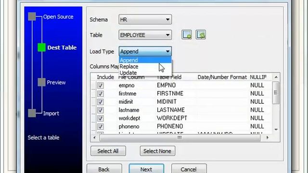The height and width of the screenshot is (173, 308).
Task: Click the vertical scrollbar up arrow
Action: coord(276,77)
